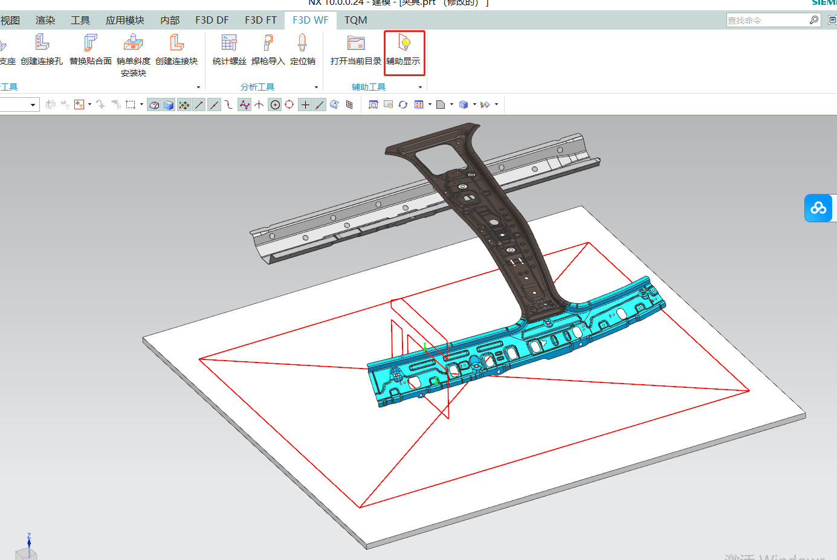Viewport: 837px width, 560px height.
Task: Switch to the 视图 tab
Action: point(10,20)
